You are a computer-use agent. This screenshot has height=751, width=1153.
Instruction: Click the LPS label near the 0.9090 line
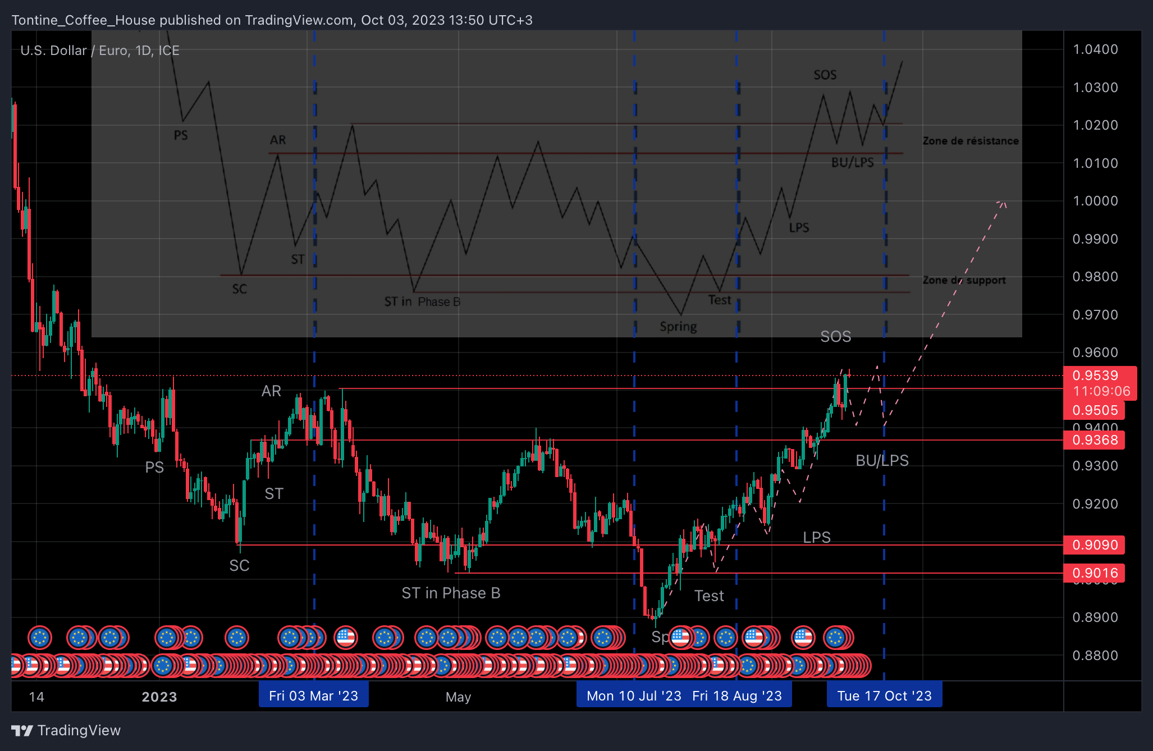click(x=817, y=537)
